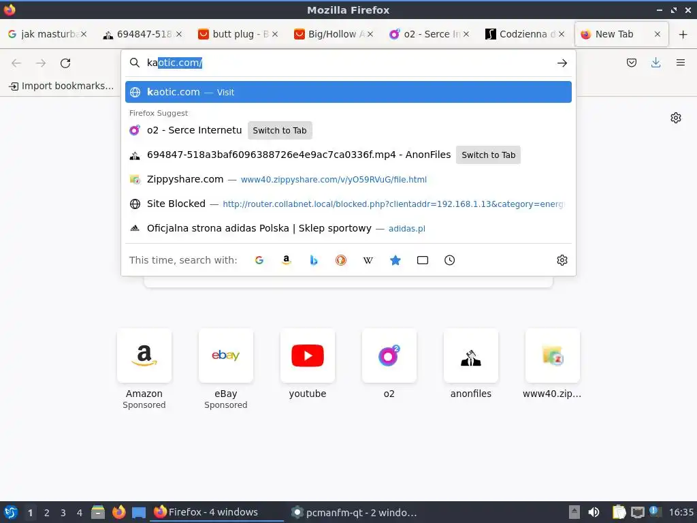This screenshot has height=523, width=697.
Task: Click the clock showing 16:35
Action: [x=681, y=512]
